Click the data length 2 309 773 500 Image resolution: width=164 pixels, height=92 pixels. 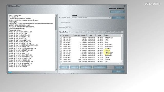pyautogui.click(x=82, y=60)
